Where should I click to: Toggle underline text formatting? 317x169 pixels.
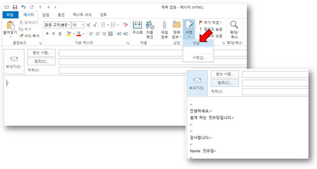[x=60, y=34]
